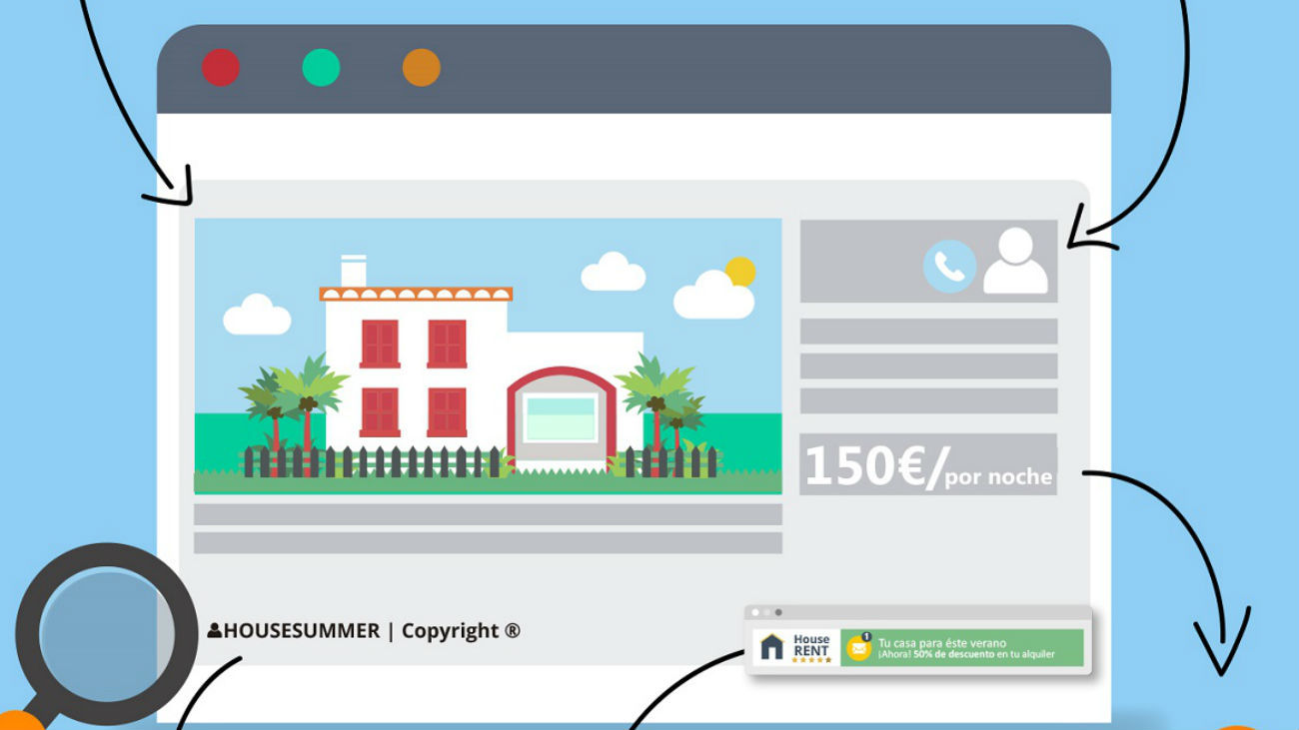Toggle the red browser window dot
The image size is (1299, 730).
point(221,68)
